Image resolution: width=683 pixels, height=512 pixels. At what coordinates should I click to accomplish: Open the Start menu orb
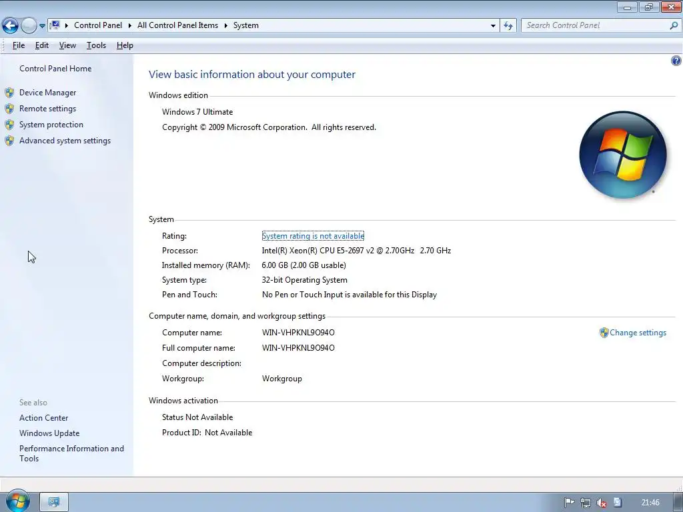click(x=17, y=501)
